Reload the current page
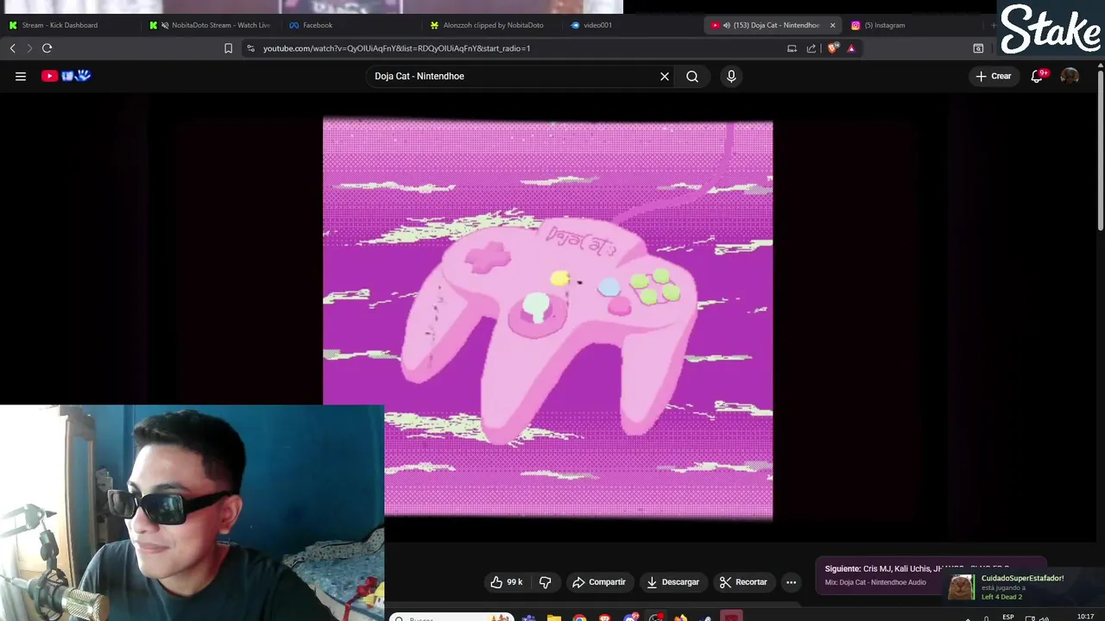The height and width of the screenshot is (621, 1105). pos(47,48)
